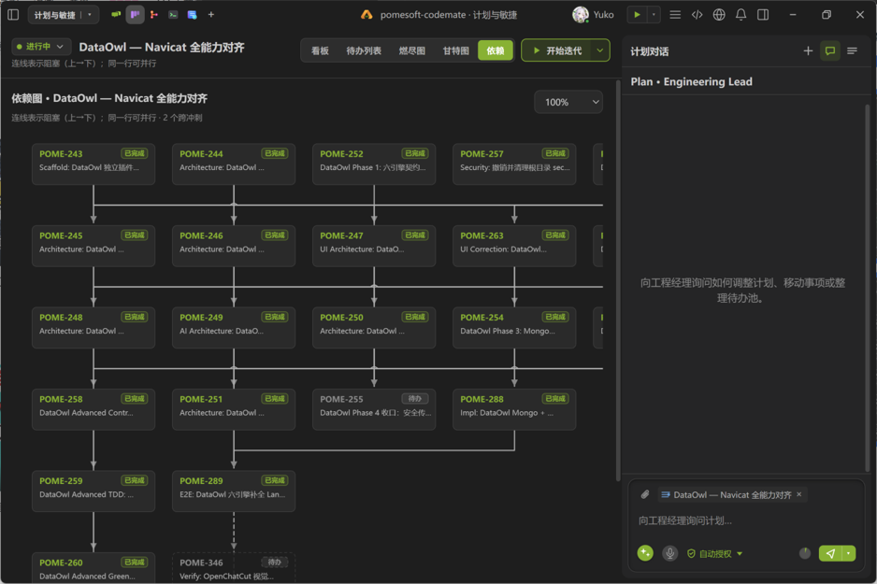Open the POME-258 Advanced Contr card
The image size is (877, 584).
point(93,409)
